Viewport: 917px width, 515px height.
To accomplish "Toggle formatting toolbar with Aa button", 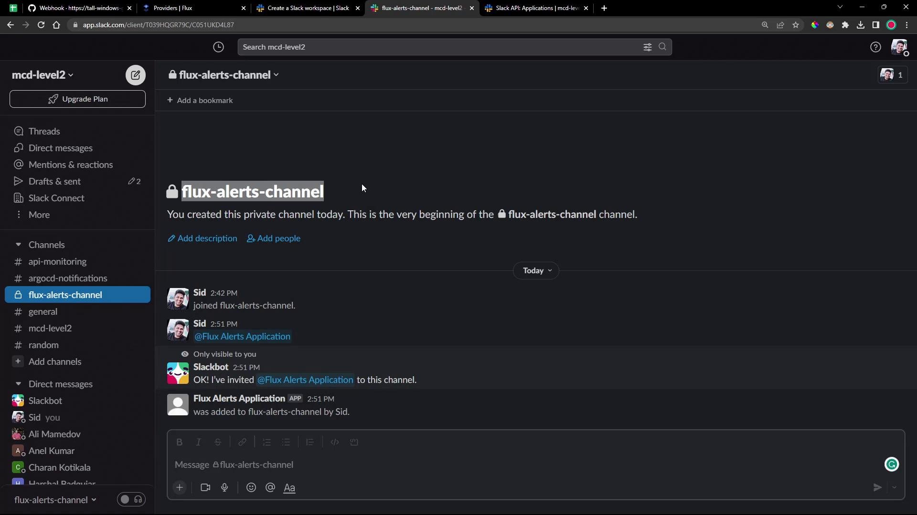I will 289,487.
